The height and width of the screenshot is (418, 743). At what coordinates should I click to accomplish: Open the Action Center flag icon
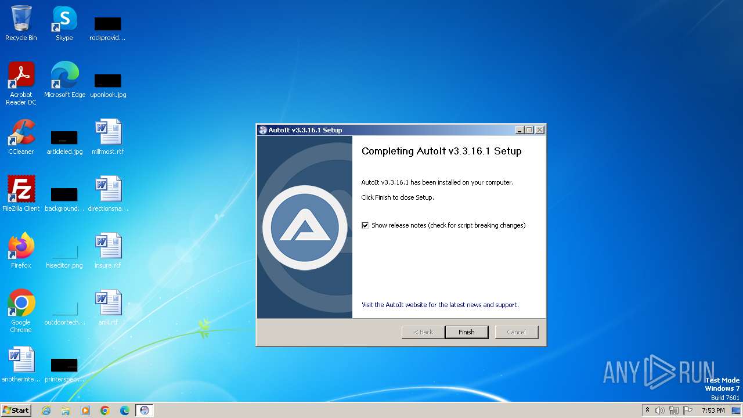(688, 410)
